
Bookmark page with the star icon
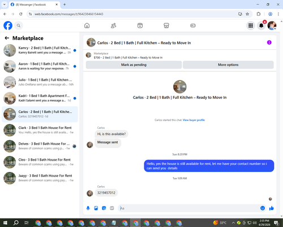pos(247,14)
